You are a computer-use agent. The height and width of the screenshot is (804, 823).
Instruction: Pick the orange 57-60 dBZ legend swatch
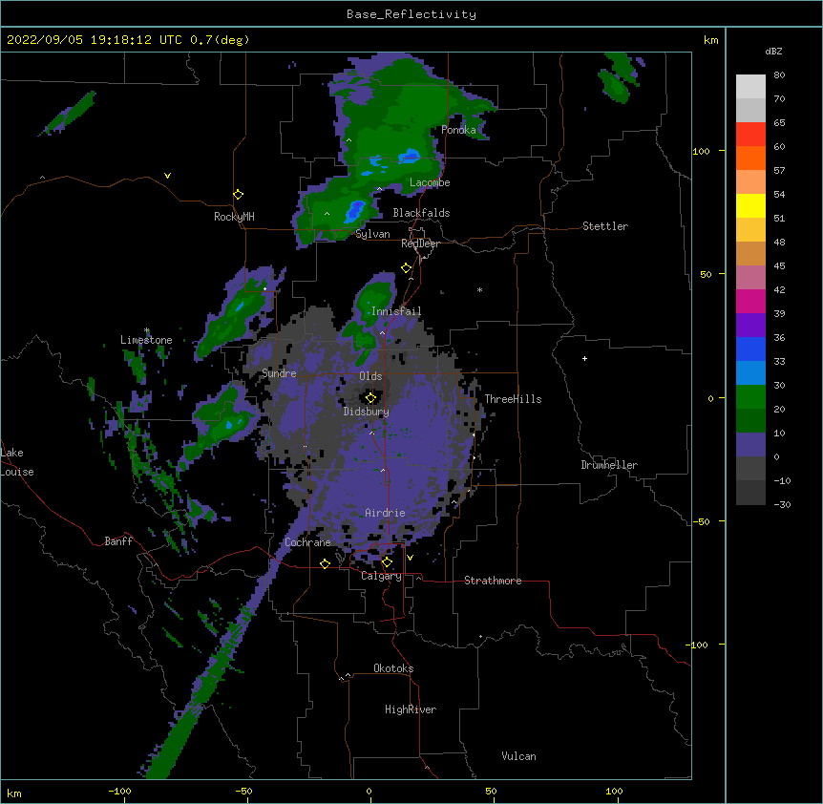750,158
